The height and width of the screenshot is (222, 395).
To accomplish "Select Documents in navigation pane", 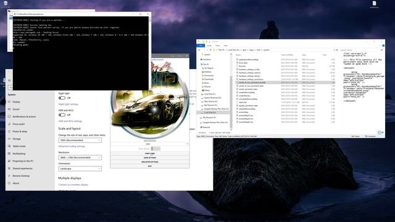I will (209, 75).
